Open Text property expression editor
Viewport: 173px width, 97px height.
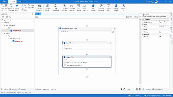(168, 27)
